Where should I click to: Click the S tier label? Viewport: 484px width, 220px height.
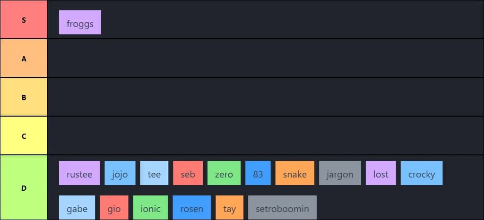(24, 20)
